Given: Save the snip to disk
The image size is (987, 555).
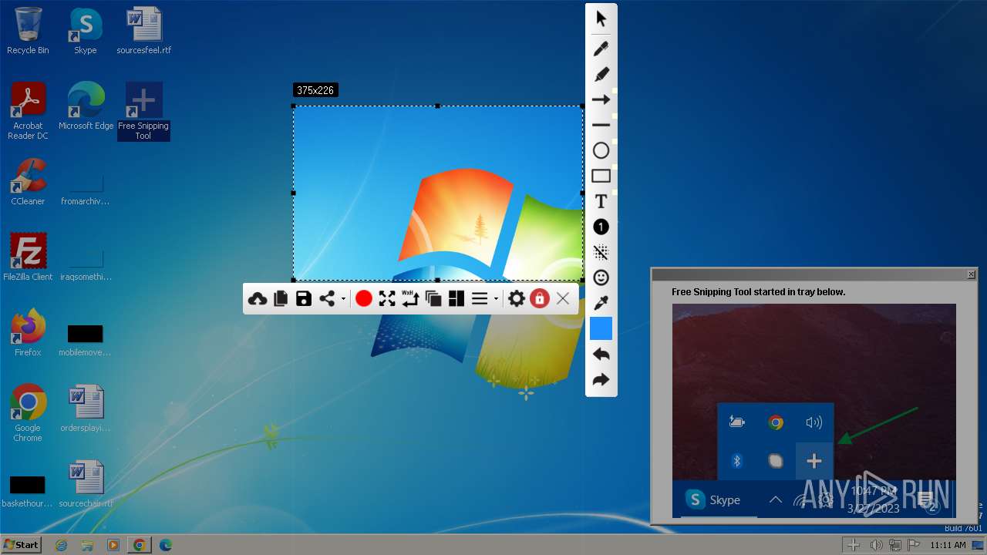Looking at the screenshot, I should click(304, 298).
